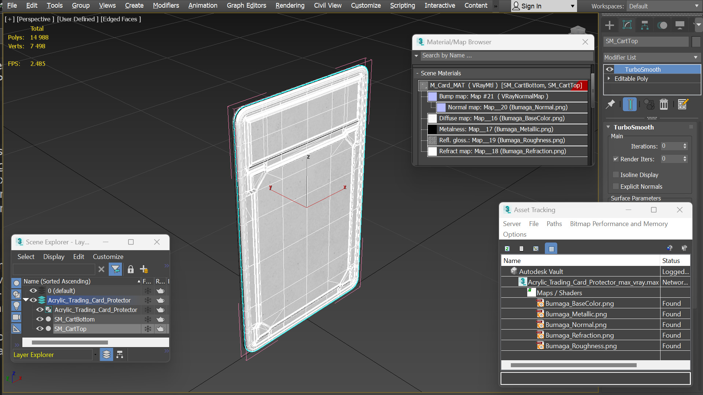This screenshot has width=703, height=395.
Task: Hide SM_CartBottom with its eye icon
Action: 40,319
